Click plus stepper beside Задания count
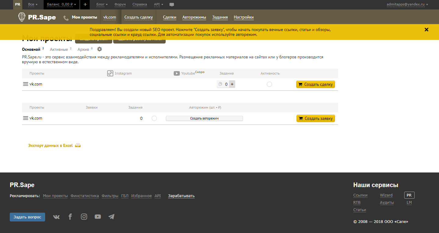439x233 pixels. coord(232,84)
